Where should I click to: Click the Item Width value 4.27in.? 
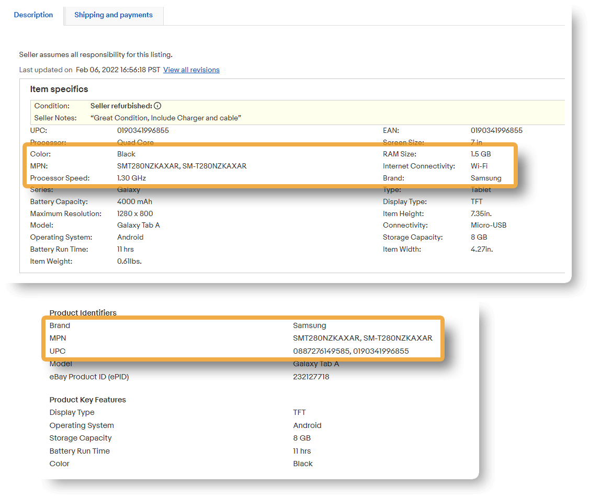482,250
